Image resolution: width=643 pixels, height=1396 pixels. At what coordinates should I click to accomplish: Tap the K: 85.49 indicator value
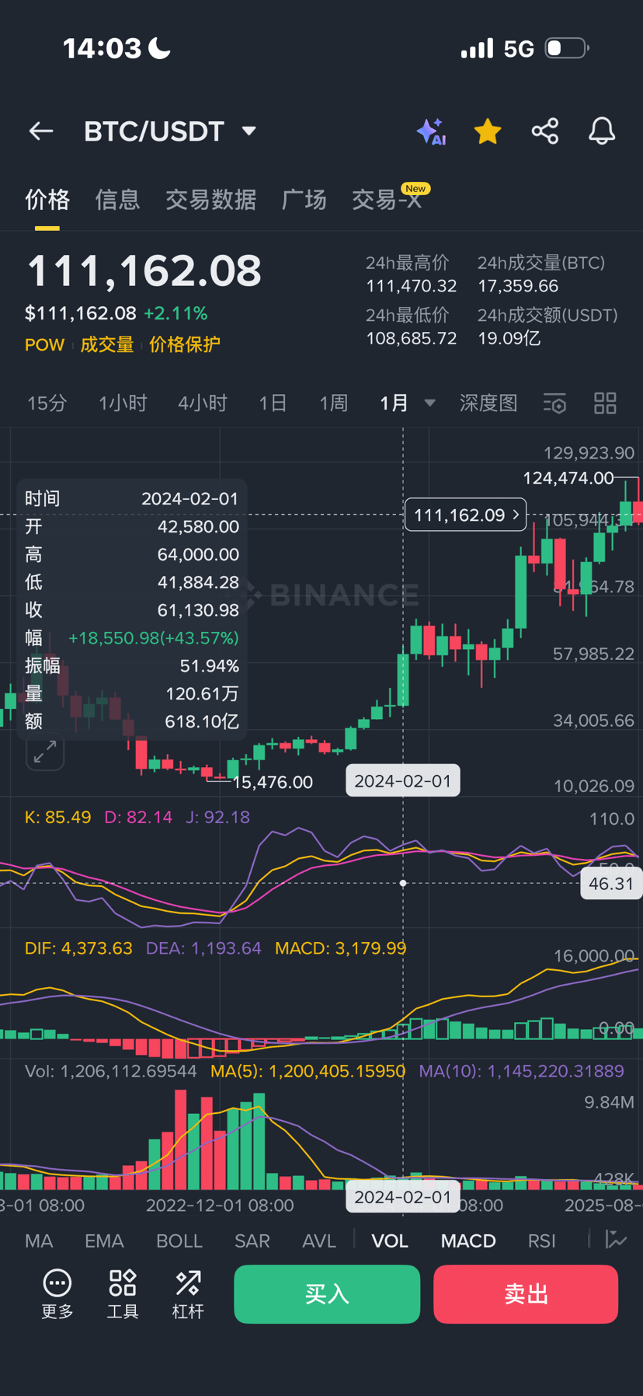click(x=57, y=818)
